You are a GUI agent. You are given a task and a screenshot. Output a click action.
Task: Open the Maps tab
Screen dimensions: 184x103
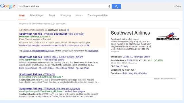(x=52, y=15)
